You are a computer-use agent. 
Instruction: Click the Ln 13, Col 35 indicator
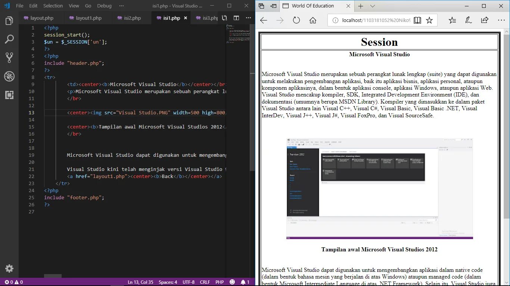click(140, 282)
